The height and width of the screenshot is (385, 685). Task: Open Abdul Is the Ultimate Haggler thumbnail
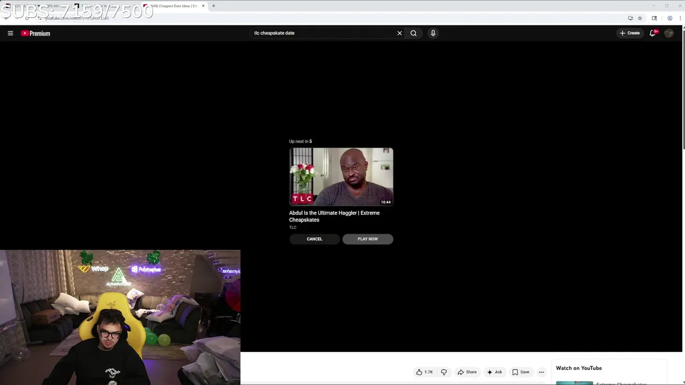(341, 177)
